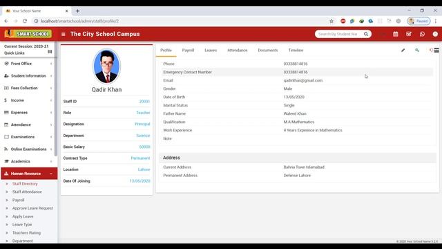This screenshot has height=249, width=442.
Task: Expand Fees Collection menu
Action: [28, 88]
